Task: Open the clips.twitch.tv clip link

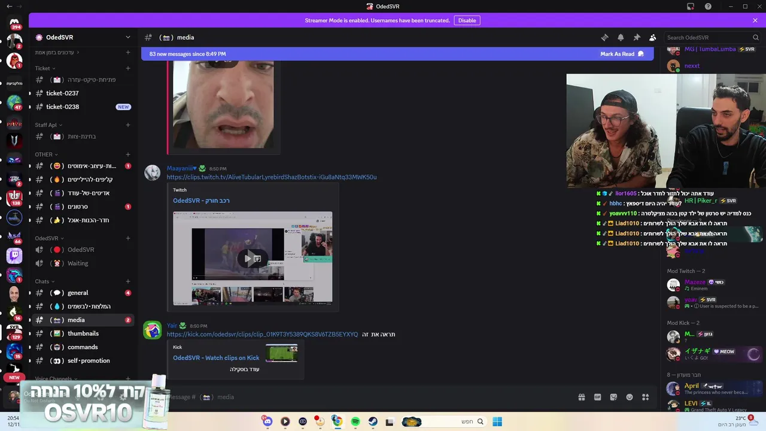Action: click(x=272, y=177)
